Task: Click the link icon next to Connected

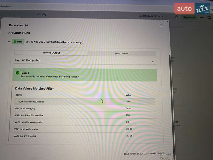Action: point(202,17)
